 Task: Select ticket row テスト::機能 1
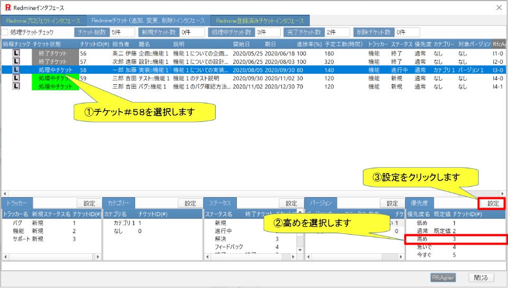[254, 78]
